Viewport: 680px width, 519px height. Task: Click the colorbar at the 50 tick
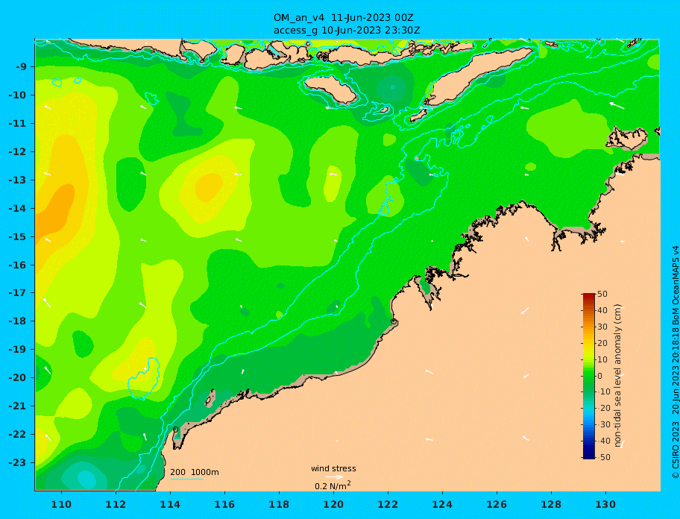(x=588, y=295)
